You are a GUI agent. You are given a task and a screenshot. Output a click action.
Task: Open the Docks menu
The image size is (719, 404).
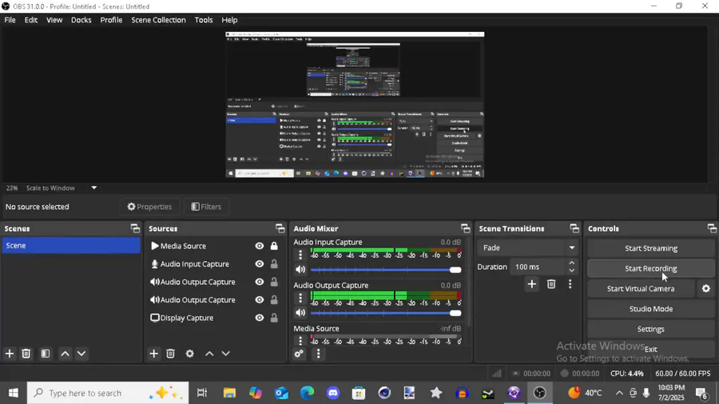pos(81,20)
